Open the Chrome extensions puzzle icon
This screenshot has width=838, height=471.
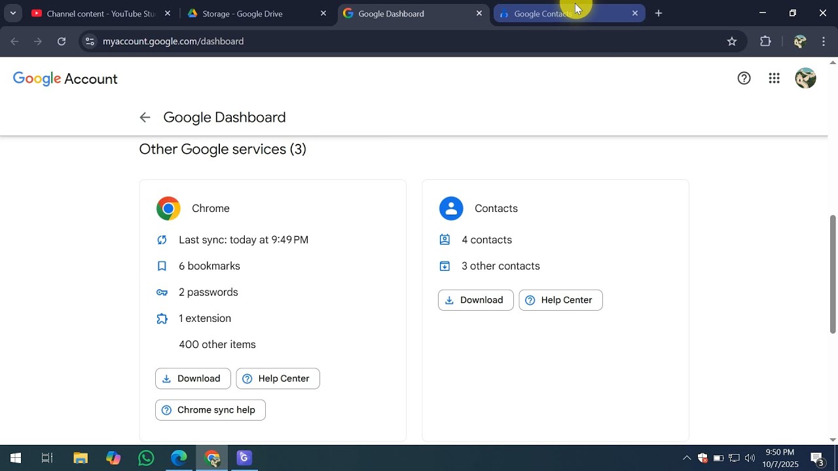[765, 41]
